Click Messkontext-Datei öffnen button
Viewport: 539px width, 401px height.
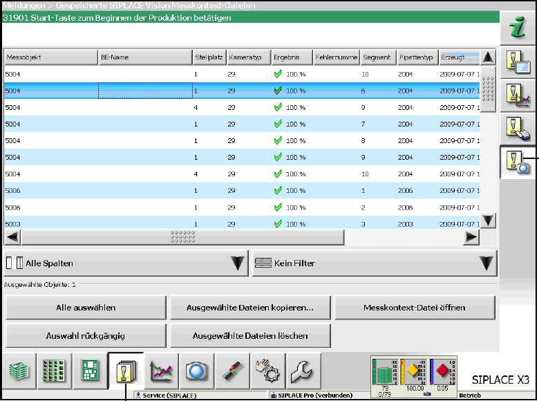(415, 308)
